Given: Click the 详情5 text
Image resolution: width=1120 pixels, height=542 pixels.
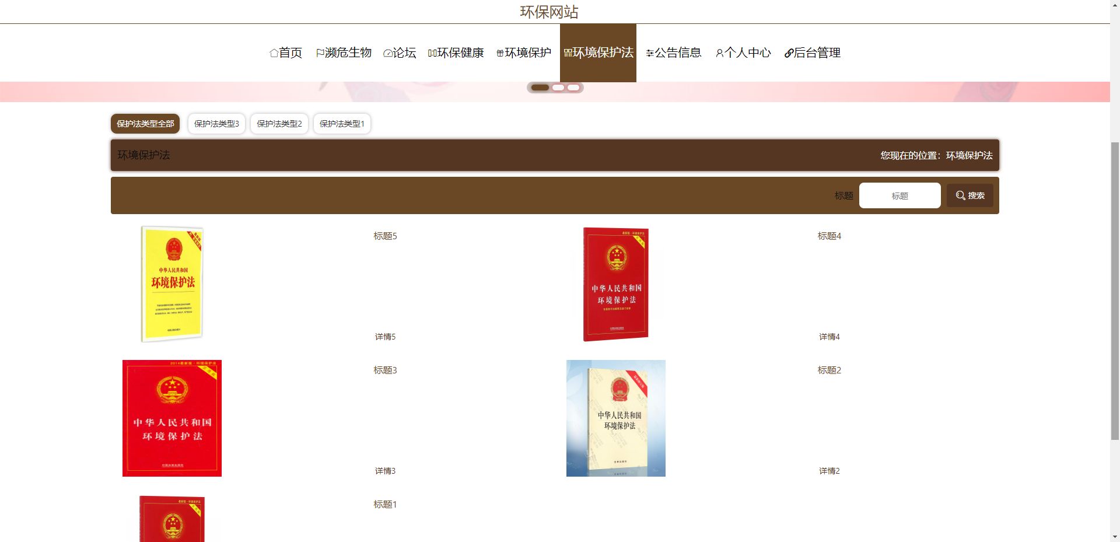Looking at the screenshot, I should pos(385,337).
